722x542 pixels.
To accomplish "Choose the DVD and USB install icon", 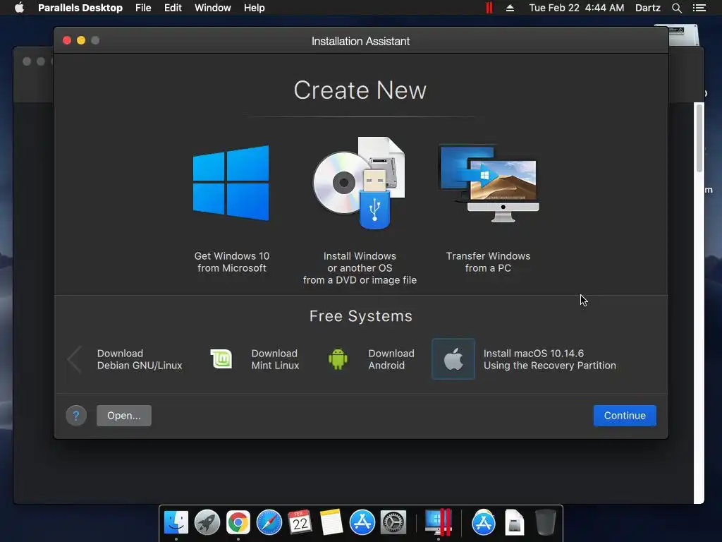I will point(359,183).
